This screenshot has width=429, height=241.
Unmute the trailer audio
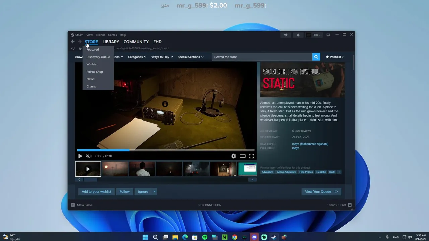pyautogui.click(x=88, y=156)
